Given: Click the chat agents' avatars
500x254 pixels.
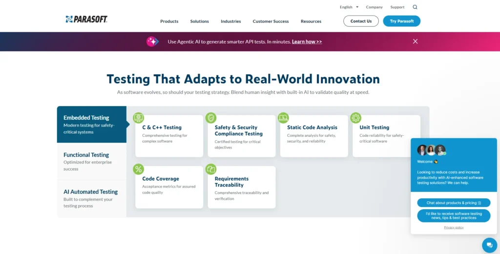Looking at the screenshot, I should pos(431,150).
